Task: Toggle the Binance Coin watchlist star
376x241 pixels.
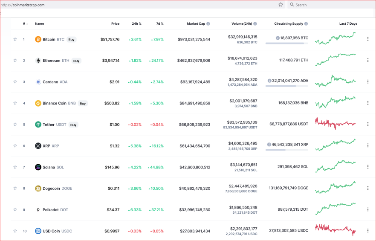Action: pos(15,103)
